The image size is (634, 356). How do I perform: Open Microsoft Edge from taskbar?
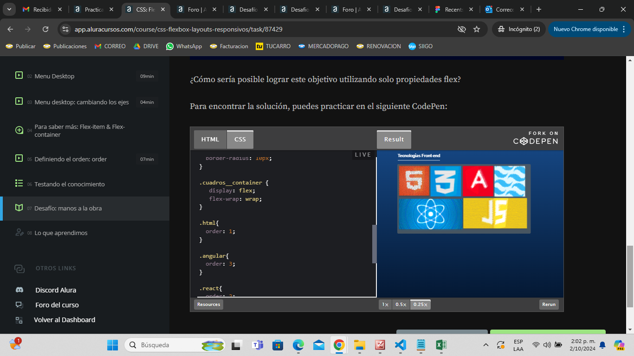298,345
